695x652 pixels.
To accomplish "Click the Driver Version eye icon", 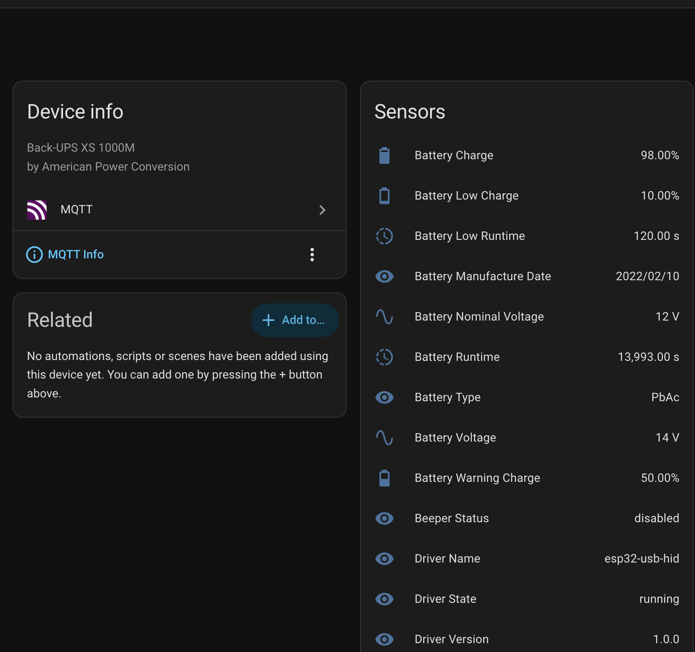I will click(x=384, y=639).
